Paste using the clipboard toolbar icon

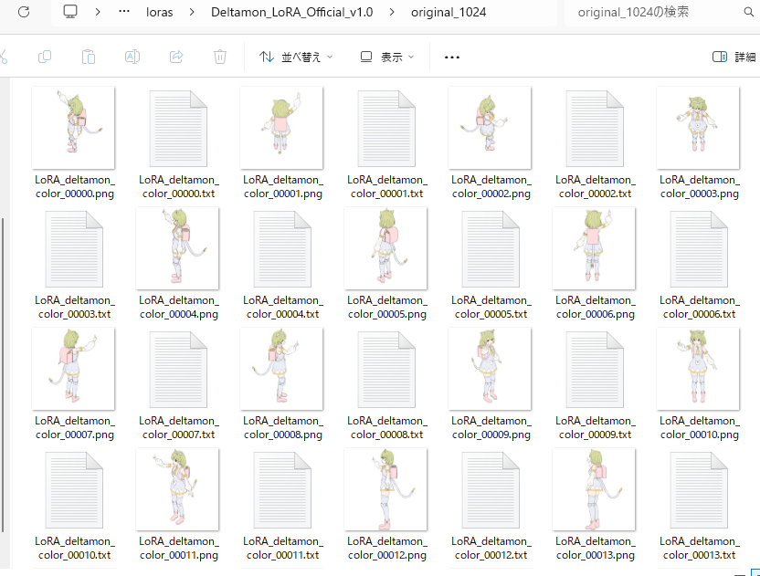(x=89, y=57)
